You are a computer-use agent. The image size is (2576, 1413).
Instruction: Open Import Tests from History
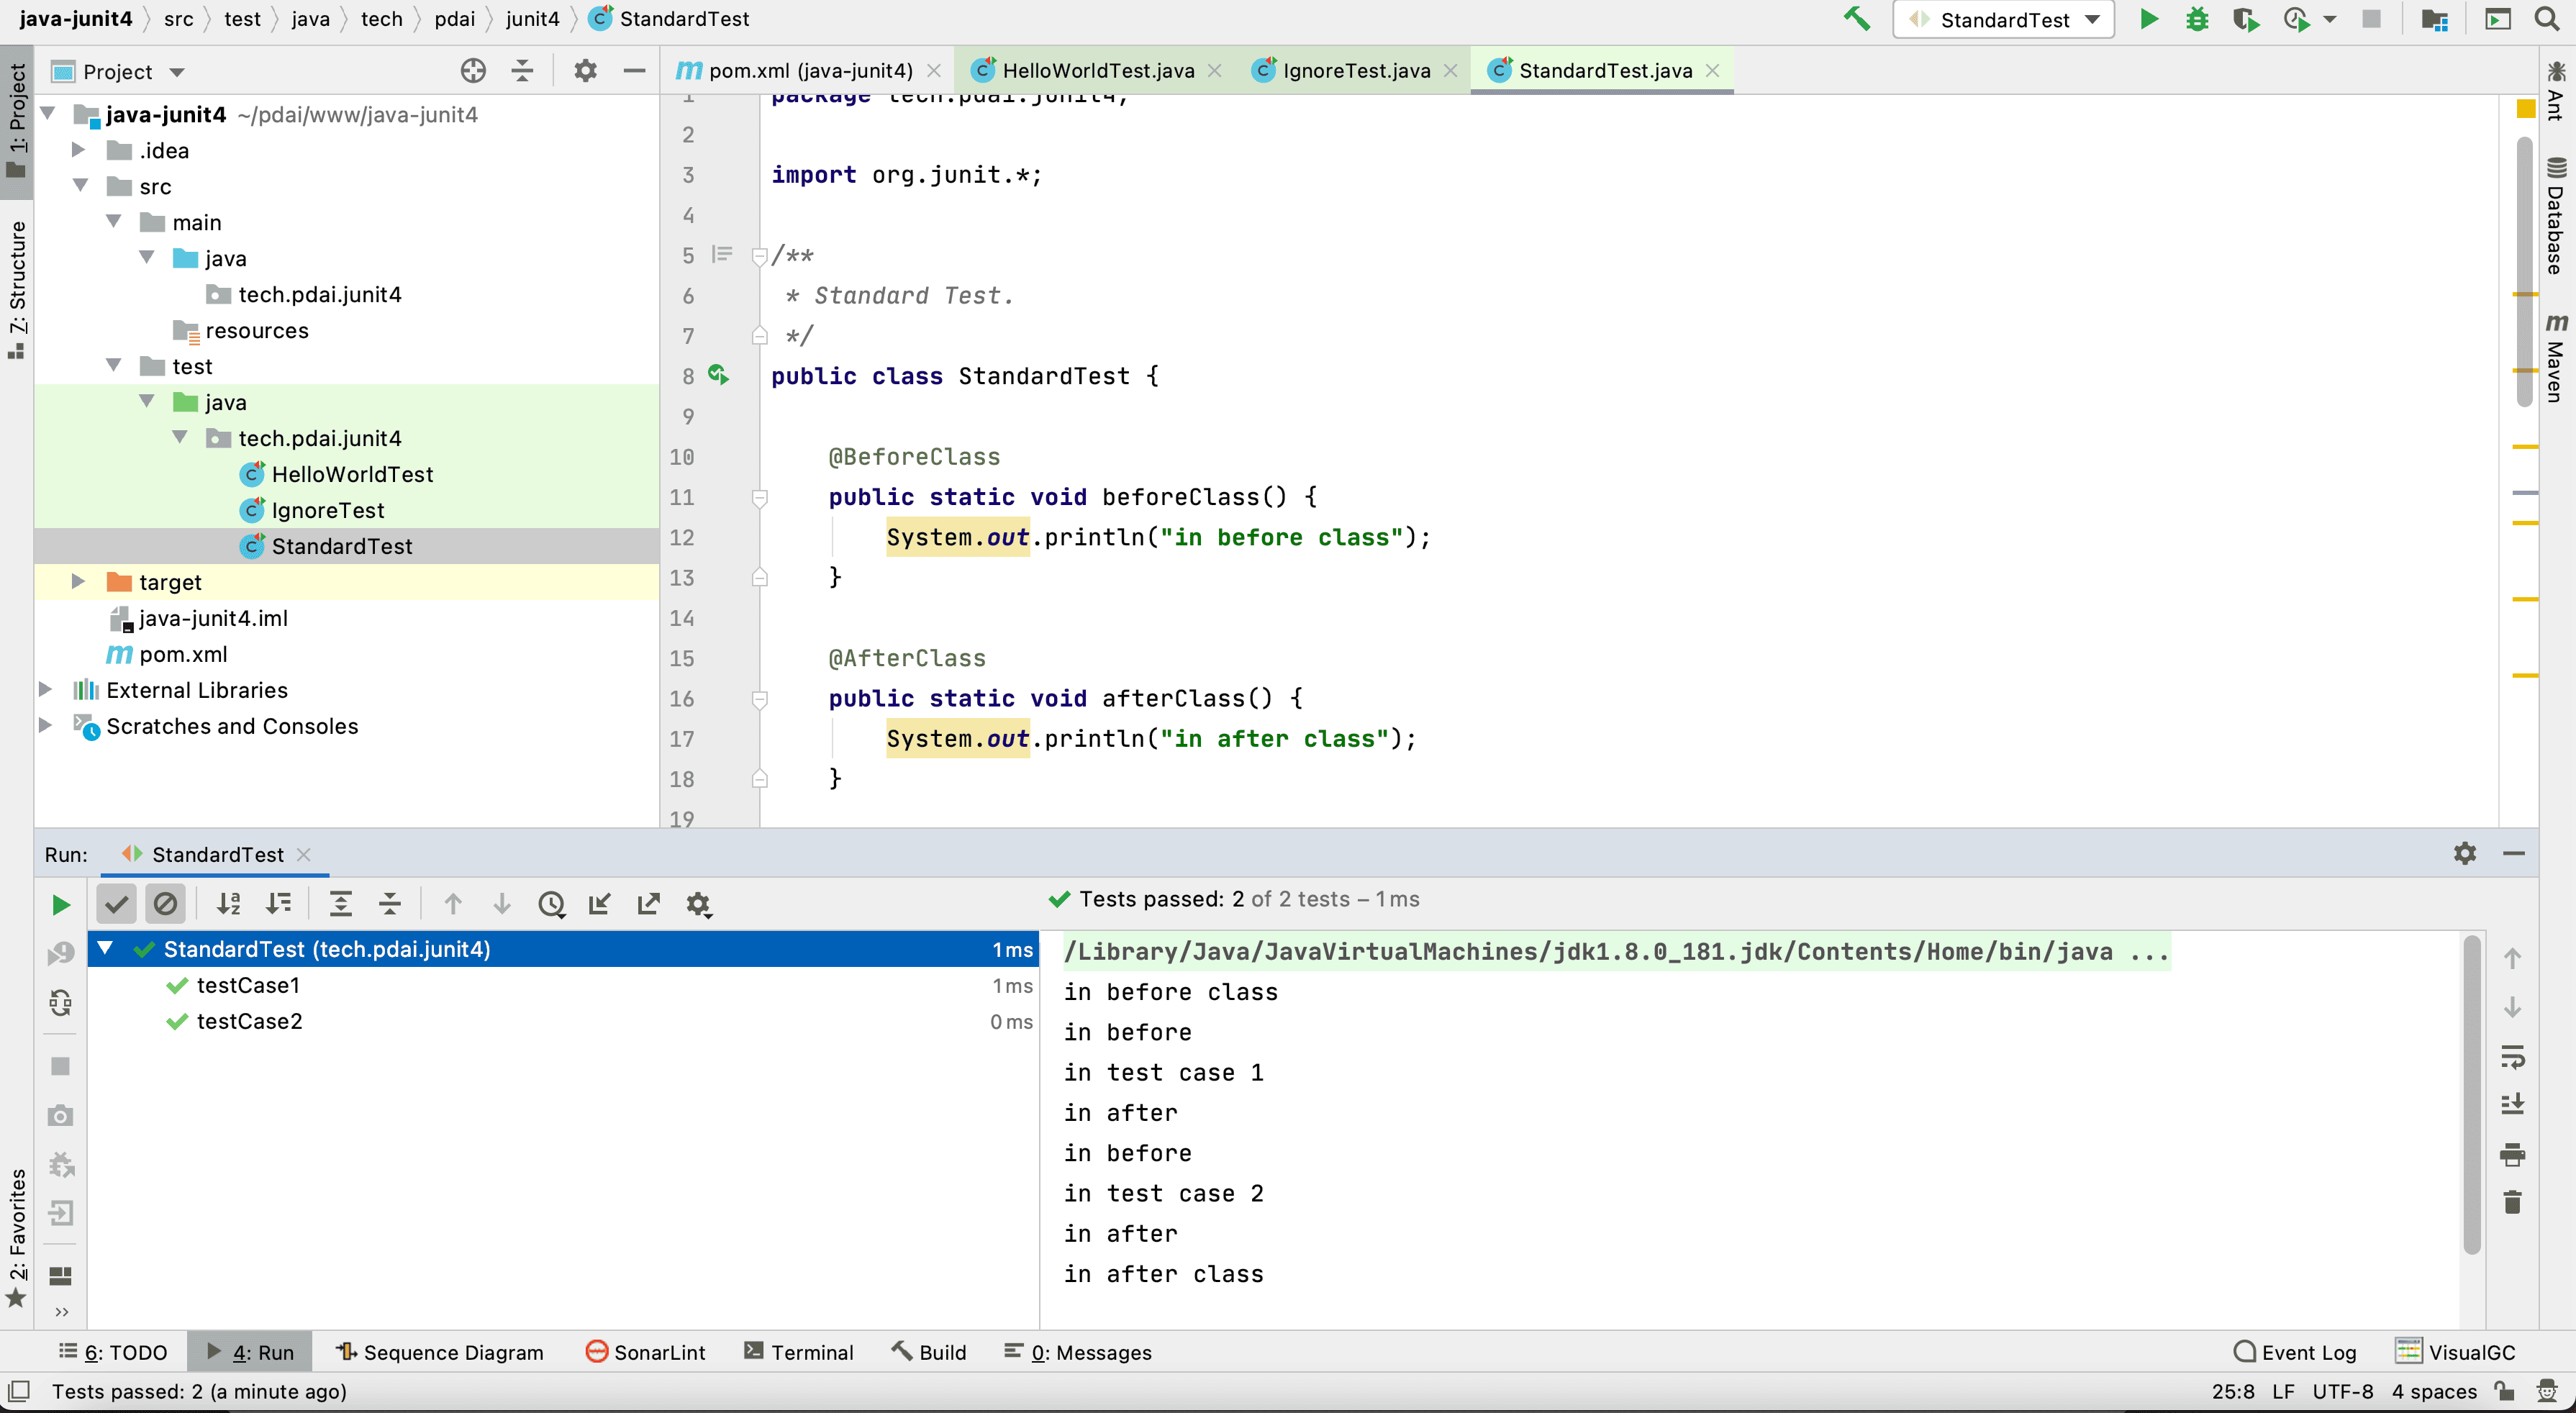coord(551,905)
